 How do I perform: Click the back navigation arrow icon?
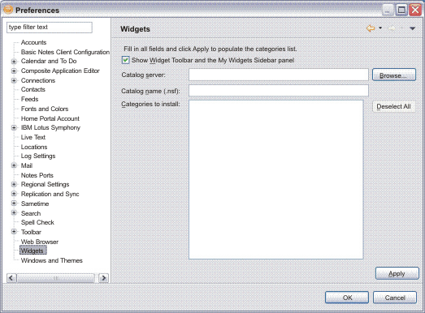pyautogui.click(x=371, y=28)
